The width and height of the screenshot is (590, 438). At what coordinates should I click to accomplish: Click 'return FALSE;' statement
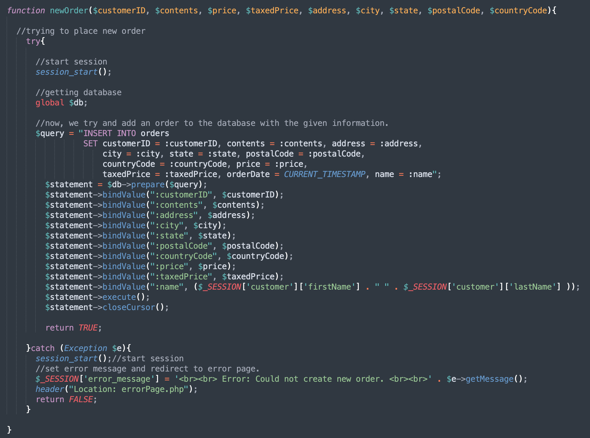click(66, 399)
